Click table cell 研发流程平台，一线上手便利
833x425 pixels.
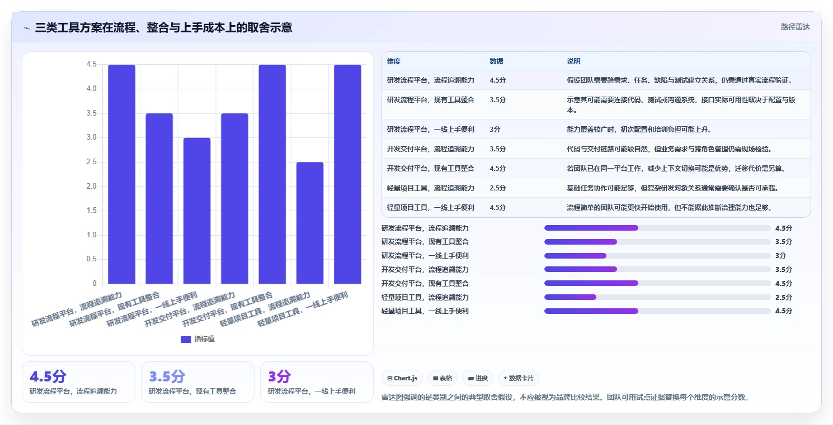click(431, 130)
